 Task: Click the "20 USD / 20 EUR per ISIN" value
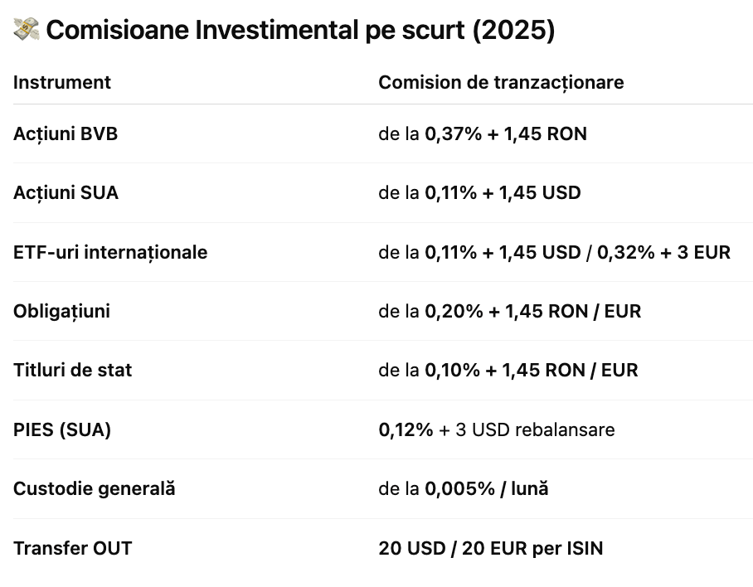[490, 548]
